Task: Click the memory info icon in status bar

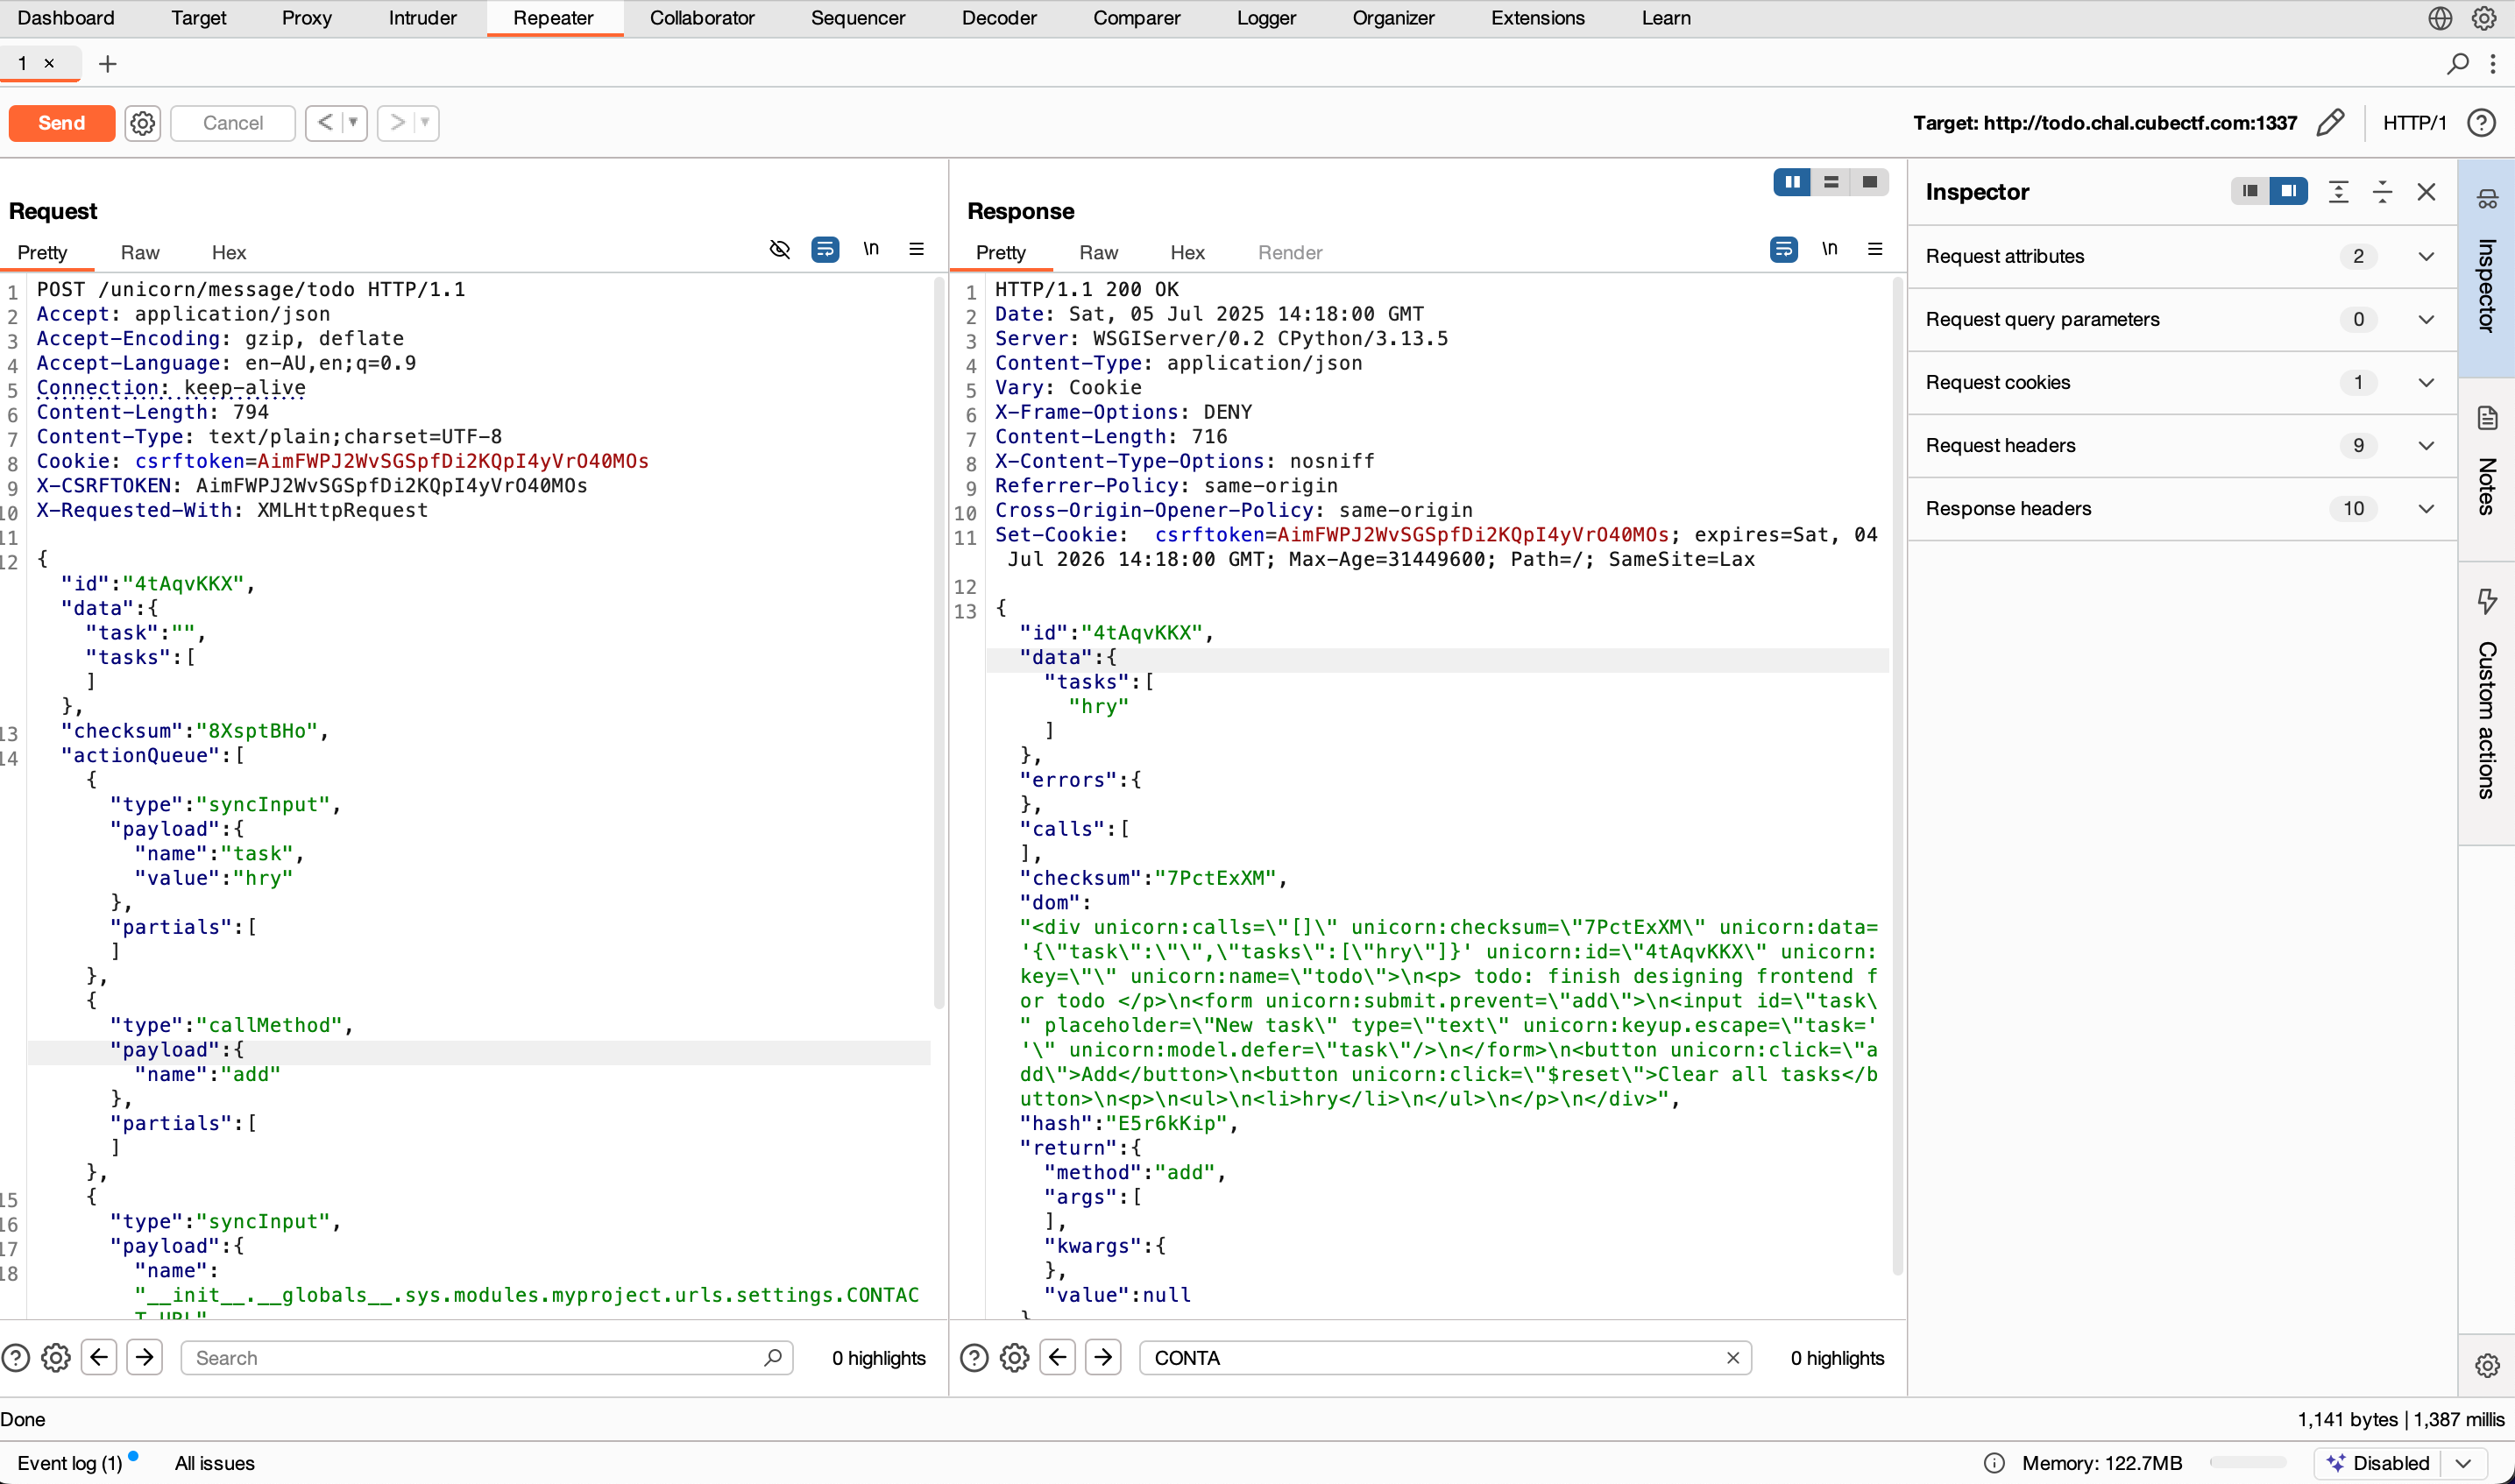Action: [1994, 1463]
